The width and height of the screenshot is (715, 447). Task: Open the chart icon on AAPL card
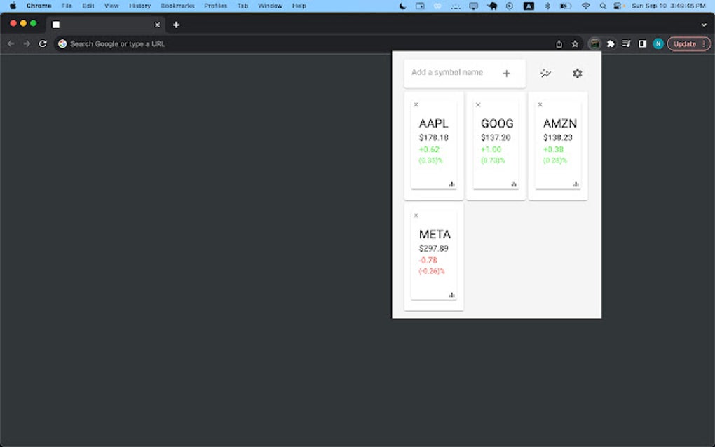coord(452,184)
